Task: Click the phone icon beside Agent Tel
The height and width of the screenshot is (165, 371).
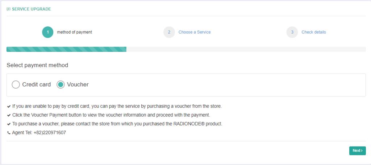Action: [9, 133]
